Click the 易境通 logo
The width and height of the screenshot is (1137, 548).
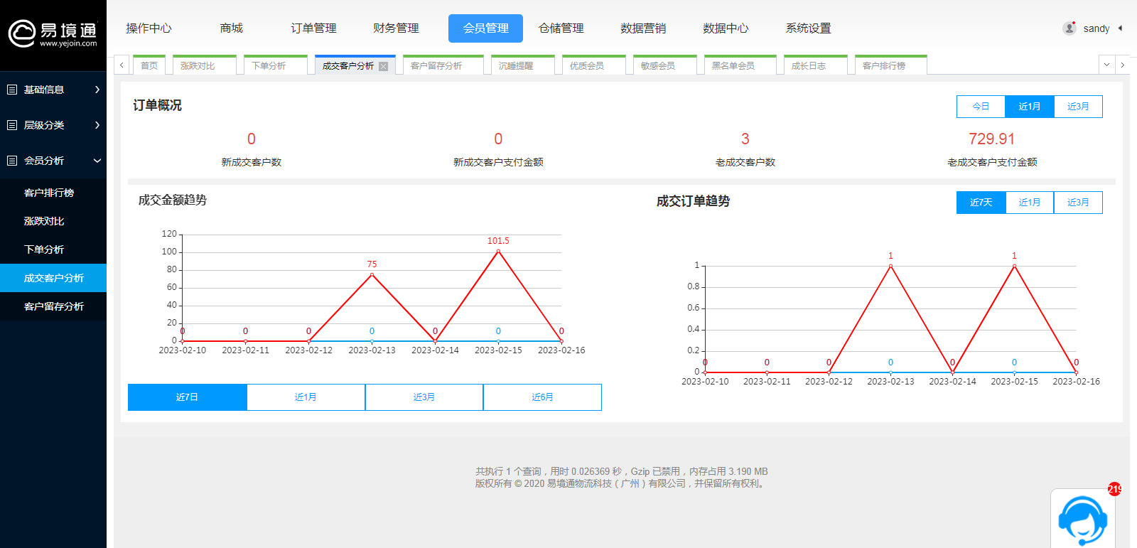53,33
